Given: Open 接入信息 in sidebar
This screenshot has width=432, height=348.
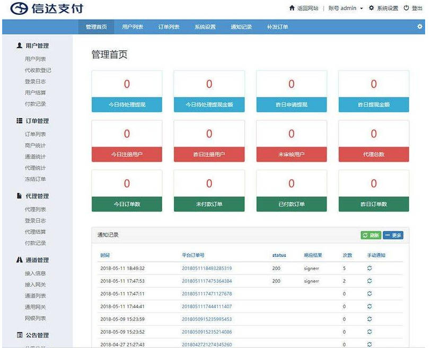Looking at the screenshot, I should click(36, 273).
